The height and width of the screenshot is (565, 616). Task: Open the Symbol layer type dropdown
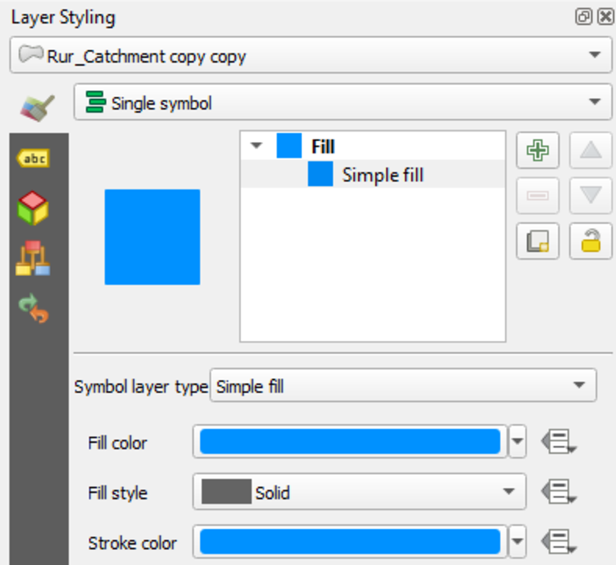click(403, 385)
